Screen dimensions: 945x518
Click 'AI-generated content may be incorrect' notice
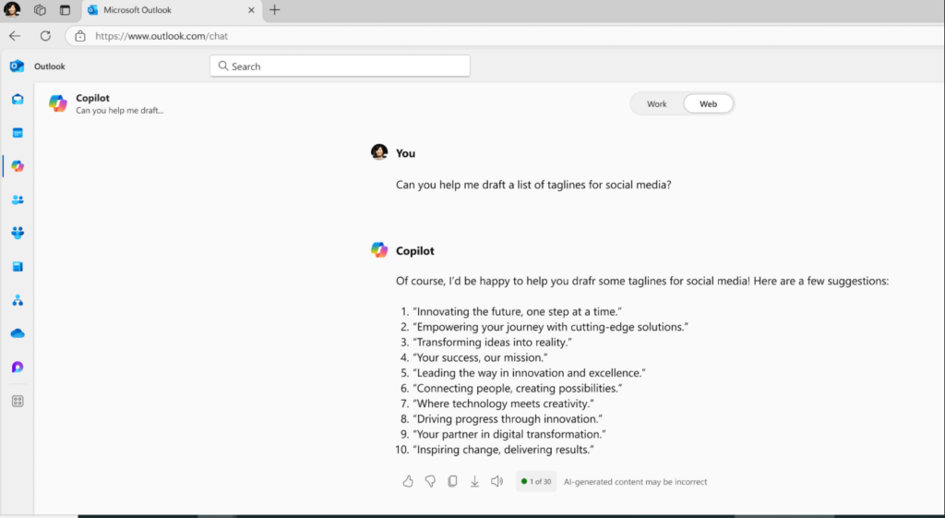tap(635, 482)
